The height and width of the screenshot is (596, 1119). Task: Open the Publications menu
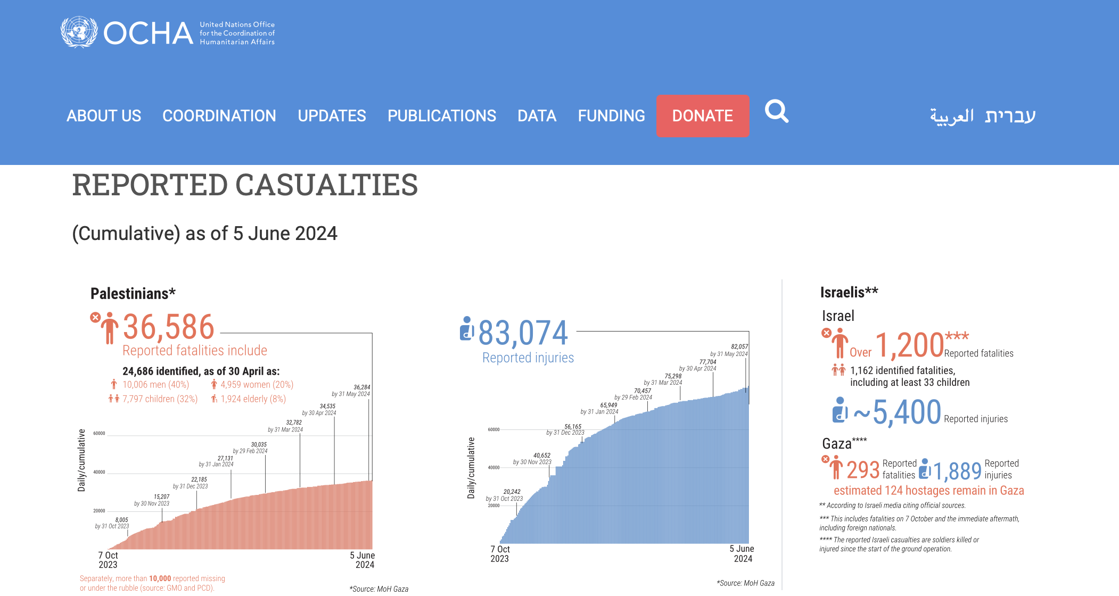pyautogui.click(x=442, y=115)
